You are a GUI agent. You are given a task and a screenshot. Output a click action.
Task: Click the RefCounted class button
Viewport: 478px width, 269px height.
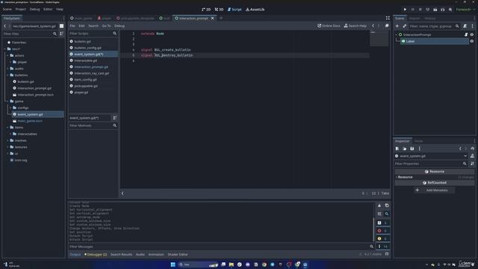435,182
